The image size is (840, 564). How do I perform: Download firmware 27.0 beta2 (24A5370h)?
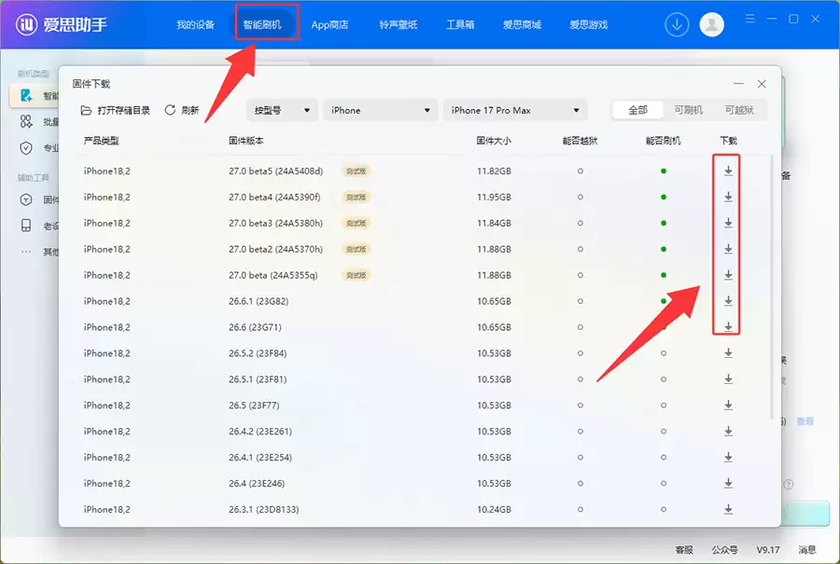[x=728, y=249]
